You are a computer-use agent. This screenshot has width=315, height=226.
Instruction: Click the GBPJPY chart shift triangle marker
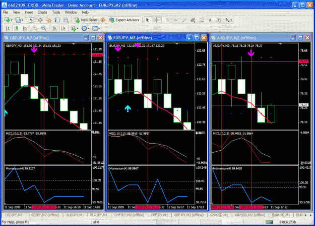(x=74, y=44)
